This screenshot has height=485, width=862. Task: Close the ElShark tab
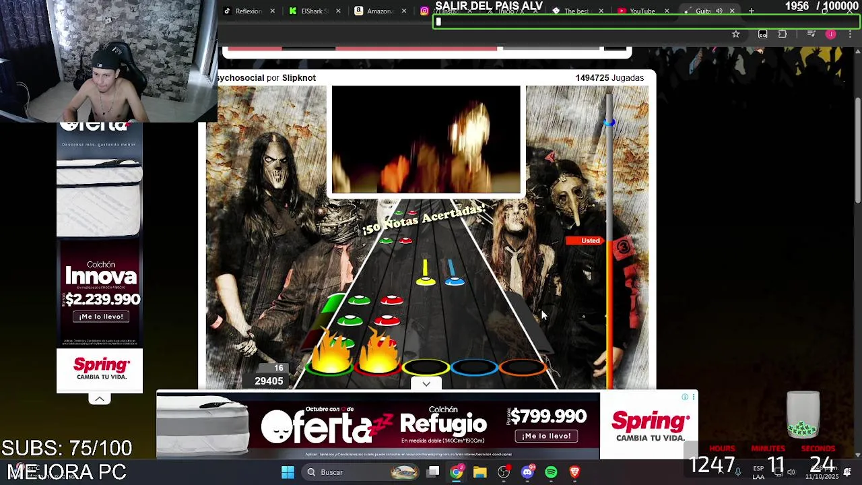coord(338,11)
